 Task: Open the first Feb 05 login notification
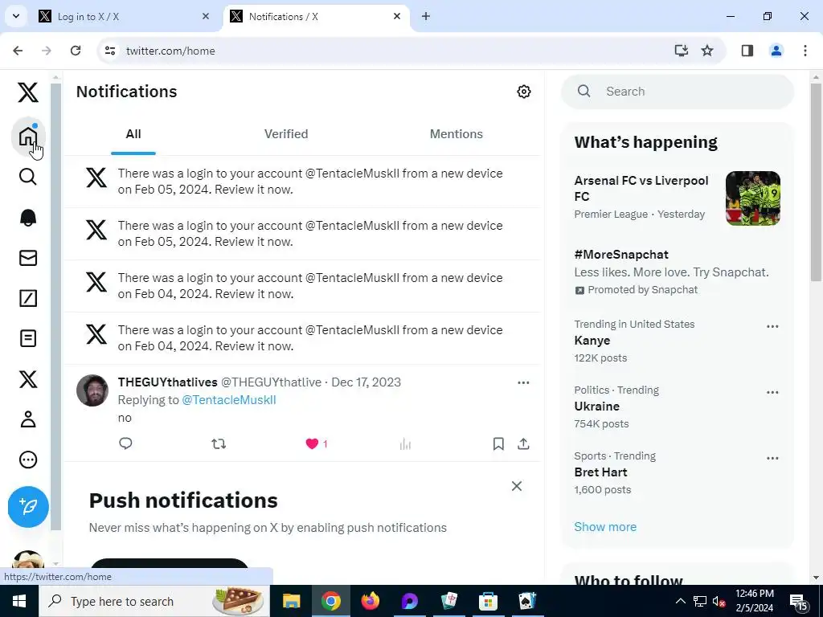click(302, 182)
